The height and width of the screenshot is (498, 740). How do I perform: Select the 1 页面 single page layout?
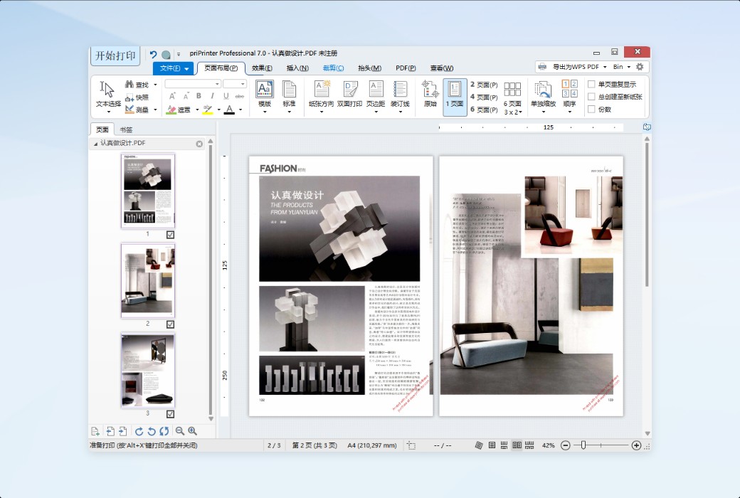tap(455, 97)
